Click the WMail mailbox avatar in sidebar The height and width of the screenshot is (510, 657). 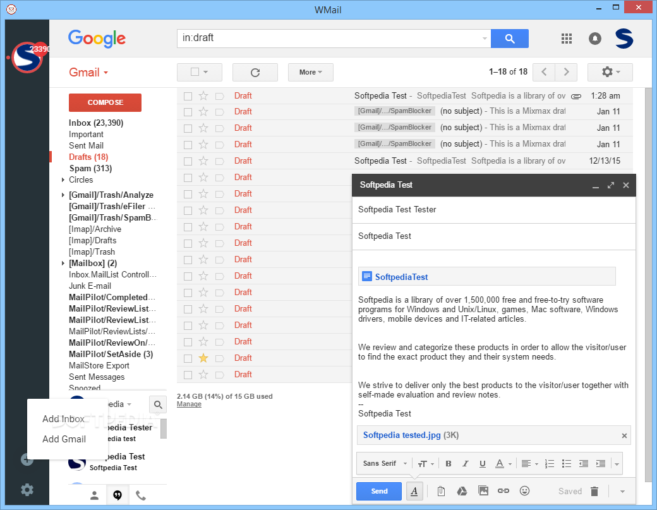tap(28, 58)
